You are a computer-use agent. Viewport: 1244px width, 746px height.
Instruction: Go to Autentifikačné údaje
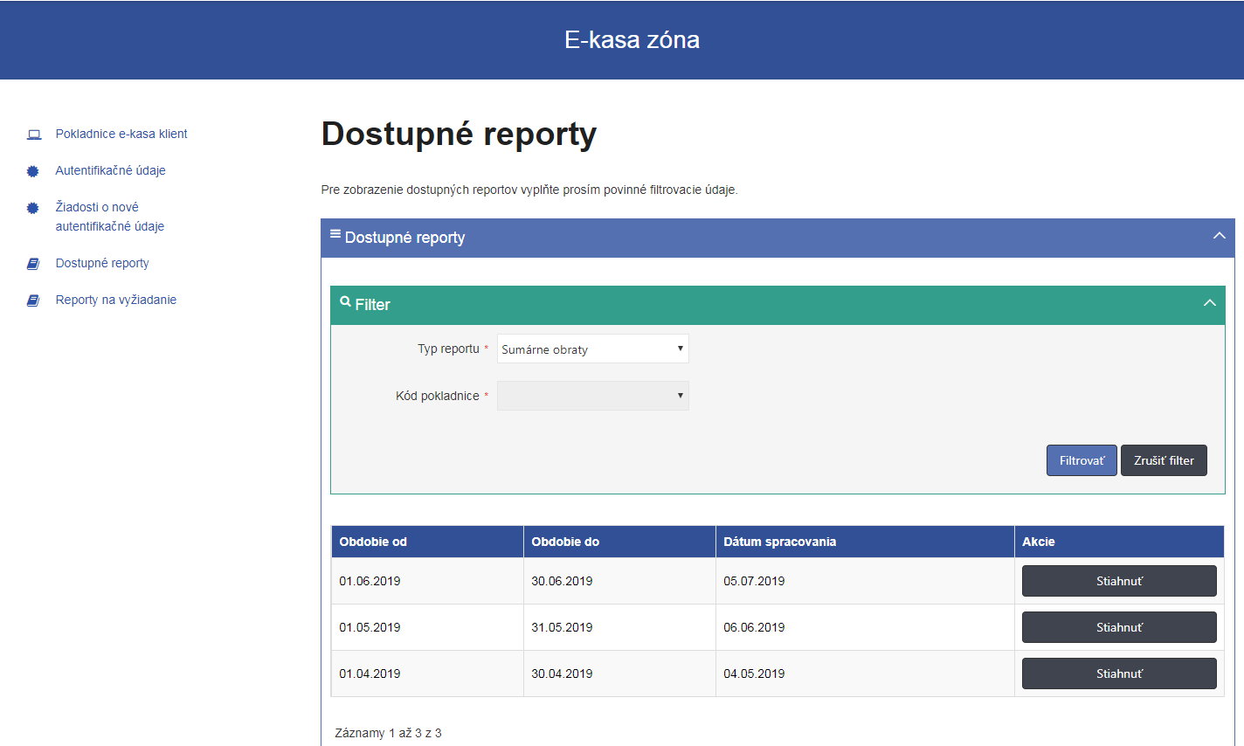[110, 170]
